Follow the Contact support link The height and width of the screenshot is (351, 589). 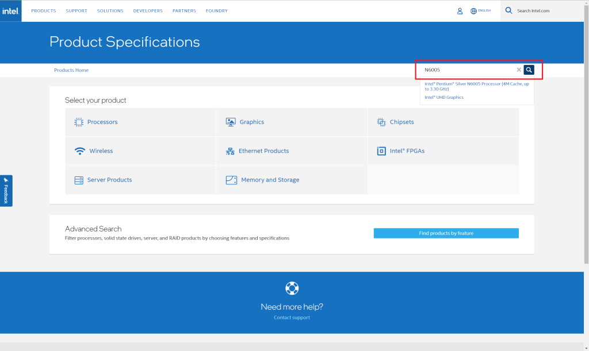click(292, 318)
